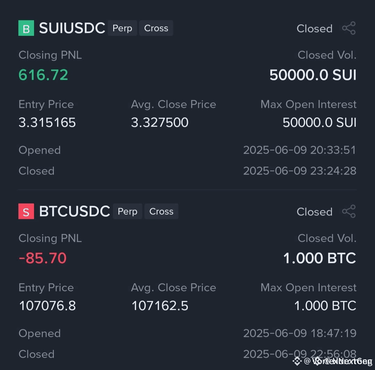The image size is (375, 370).
Task: Share the BTCUSDC closed position
Action: pyautogui.click(x=349, y=211)
